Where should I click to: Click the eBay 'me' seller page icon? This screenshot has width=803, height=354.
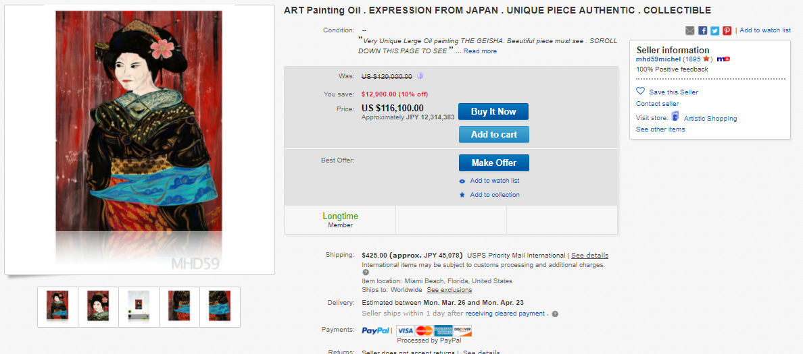click(x=723, y=59)
